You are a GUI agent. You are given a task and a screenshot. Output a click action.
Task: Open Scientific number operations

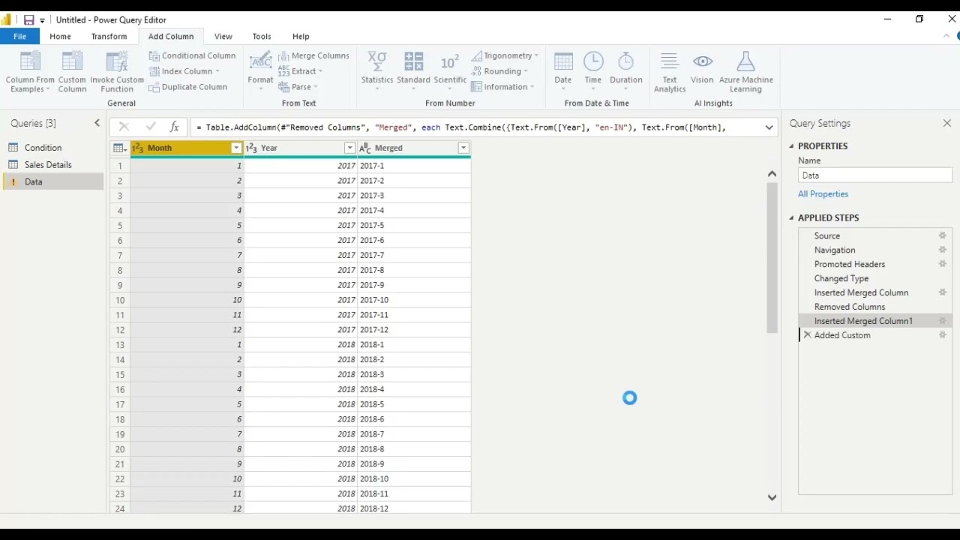point(450,72)
